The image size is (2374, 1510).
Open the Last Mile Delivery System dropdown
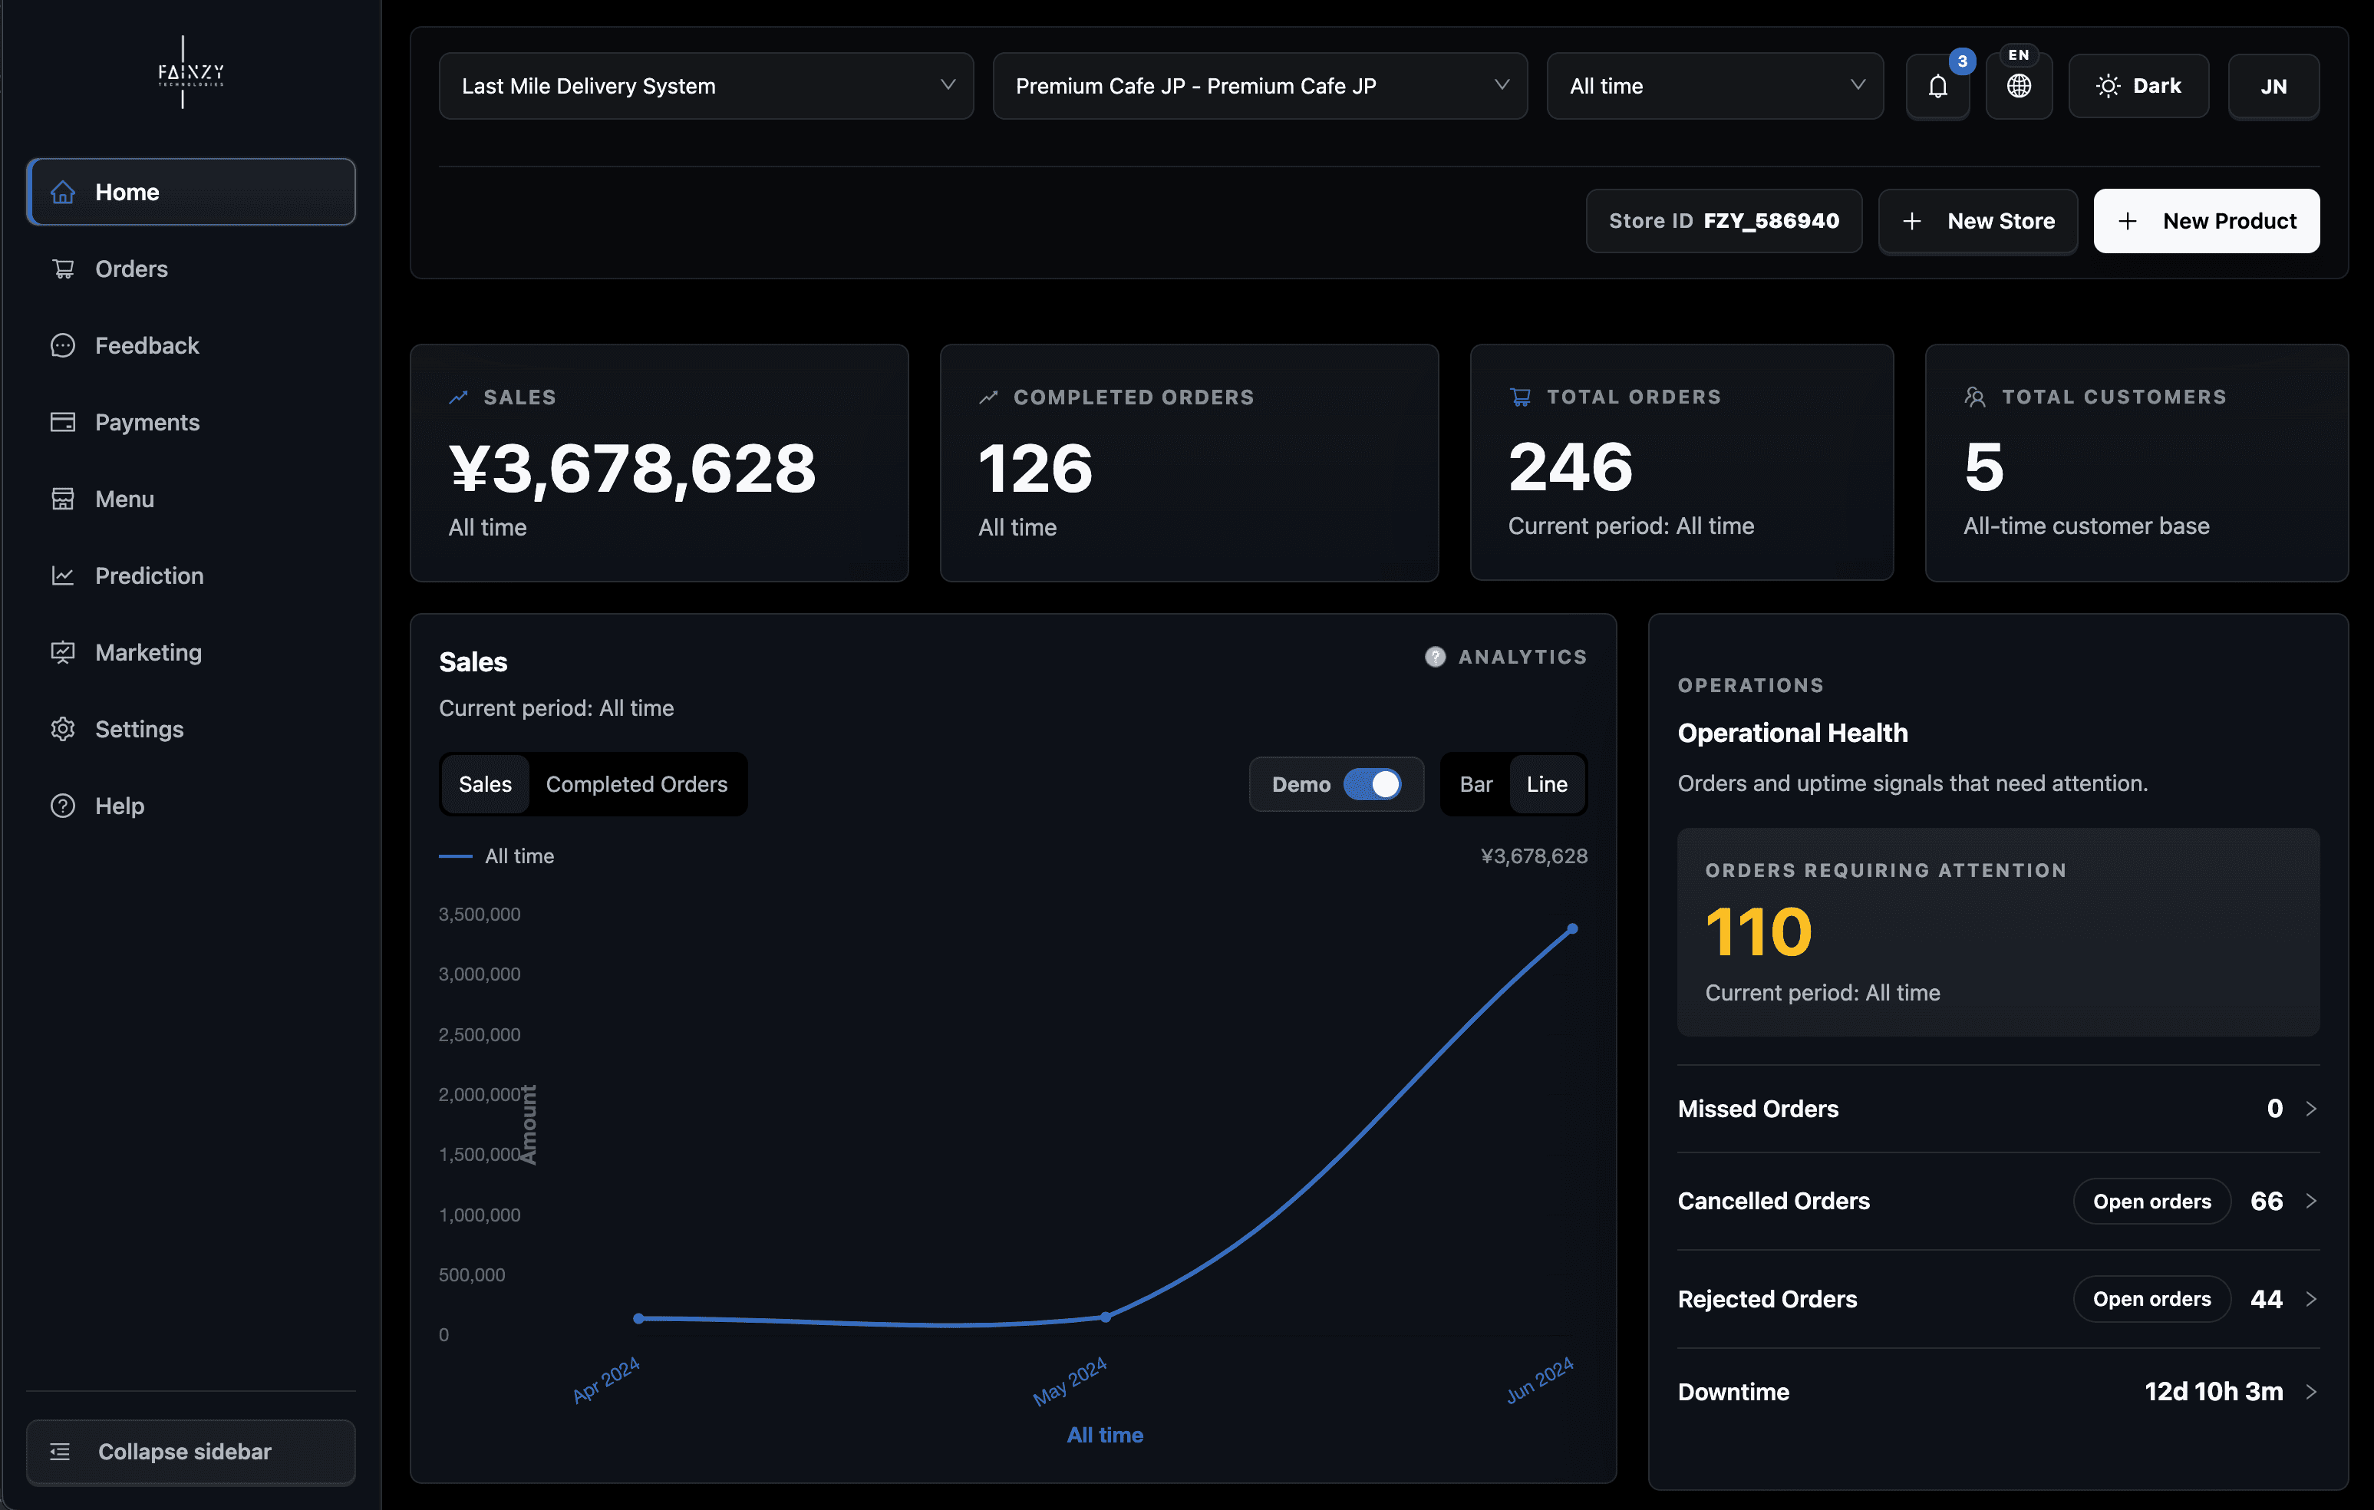705,86
